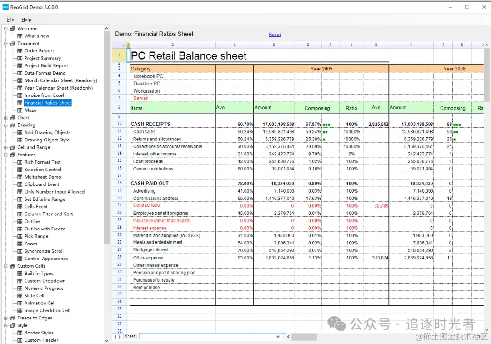Expand the Cell and Range node
This screenshot has height=344, width=491.
click(x=6, y=147)
